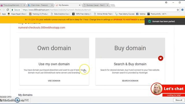Click the Let's chat button
The image size is (185, 104).
173,89
